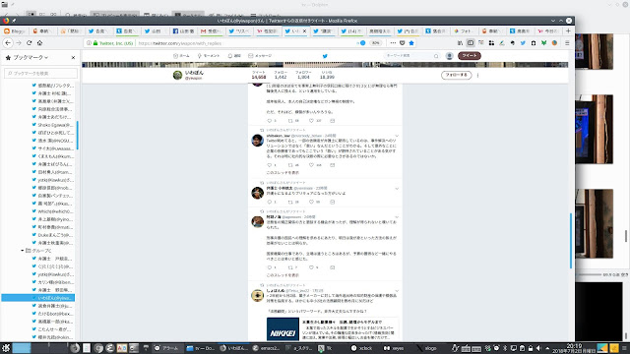This screenshot has width=630, height=354.
Task: Close the bookmarks sidebar
Action: point(73,57)
